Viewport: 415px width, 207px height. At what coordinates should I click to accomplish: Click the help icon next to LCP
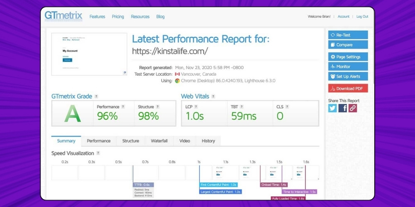197,107
